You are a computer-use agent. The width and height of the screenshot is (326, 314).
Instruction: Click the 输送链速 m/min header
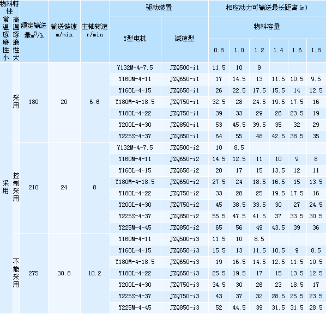point(64,30)
